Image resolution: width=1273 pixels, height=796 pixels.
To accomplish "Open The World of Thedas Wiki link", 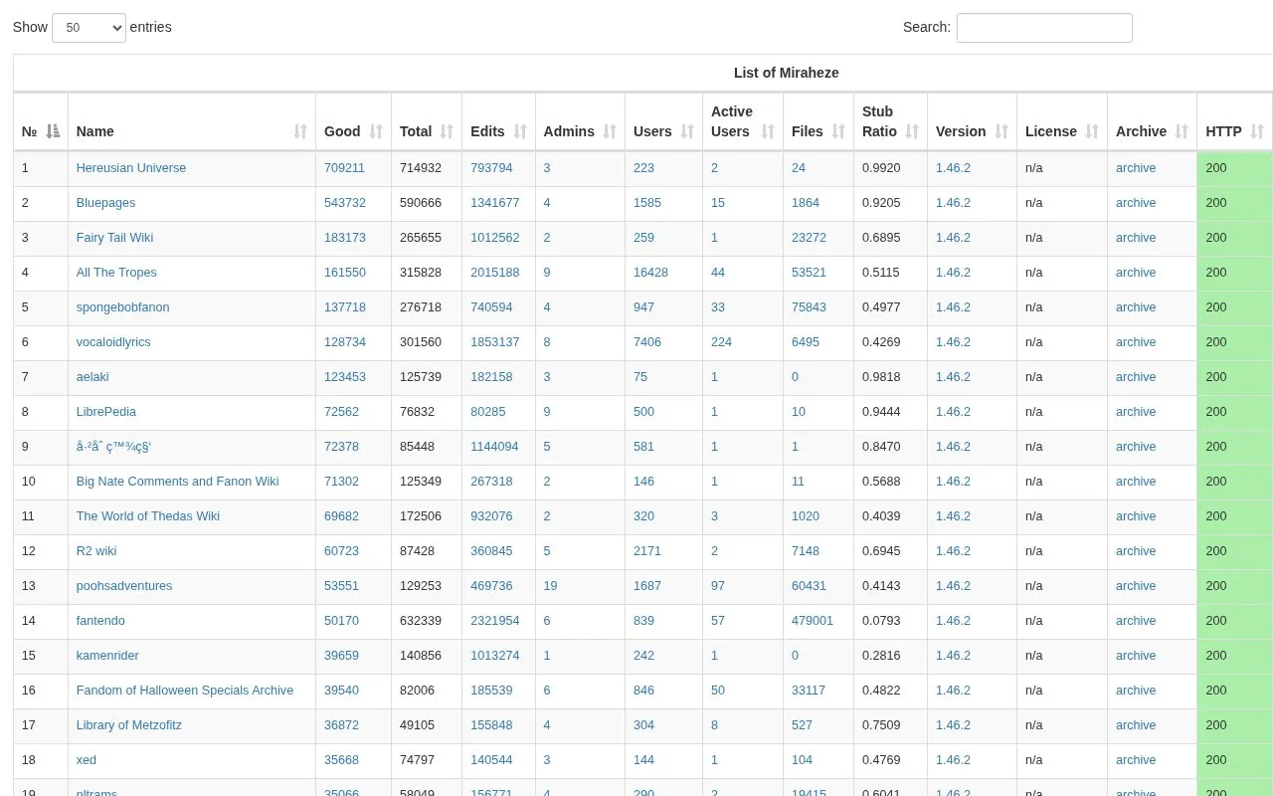I will point(148,516).
